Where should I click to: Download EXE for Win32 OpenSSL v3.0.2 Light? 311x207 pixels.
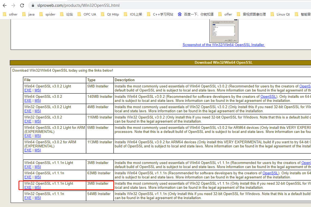[x=28, y=111]
